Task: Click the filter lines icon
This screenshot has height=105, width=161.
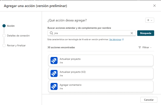Action: [140, 47]
